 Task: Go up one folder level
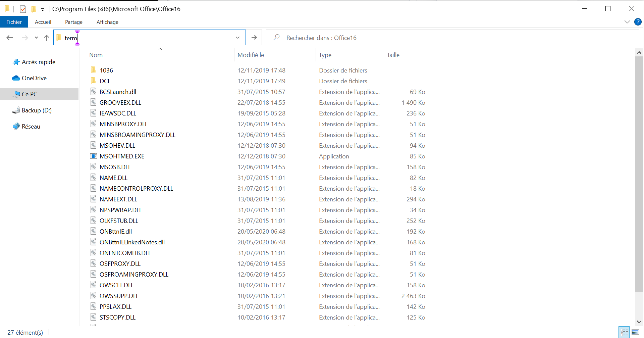pyautogui.click(x=47, y=38)
